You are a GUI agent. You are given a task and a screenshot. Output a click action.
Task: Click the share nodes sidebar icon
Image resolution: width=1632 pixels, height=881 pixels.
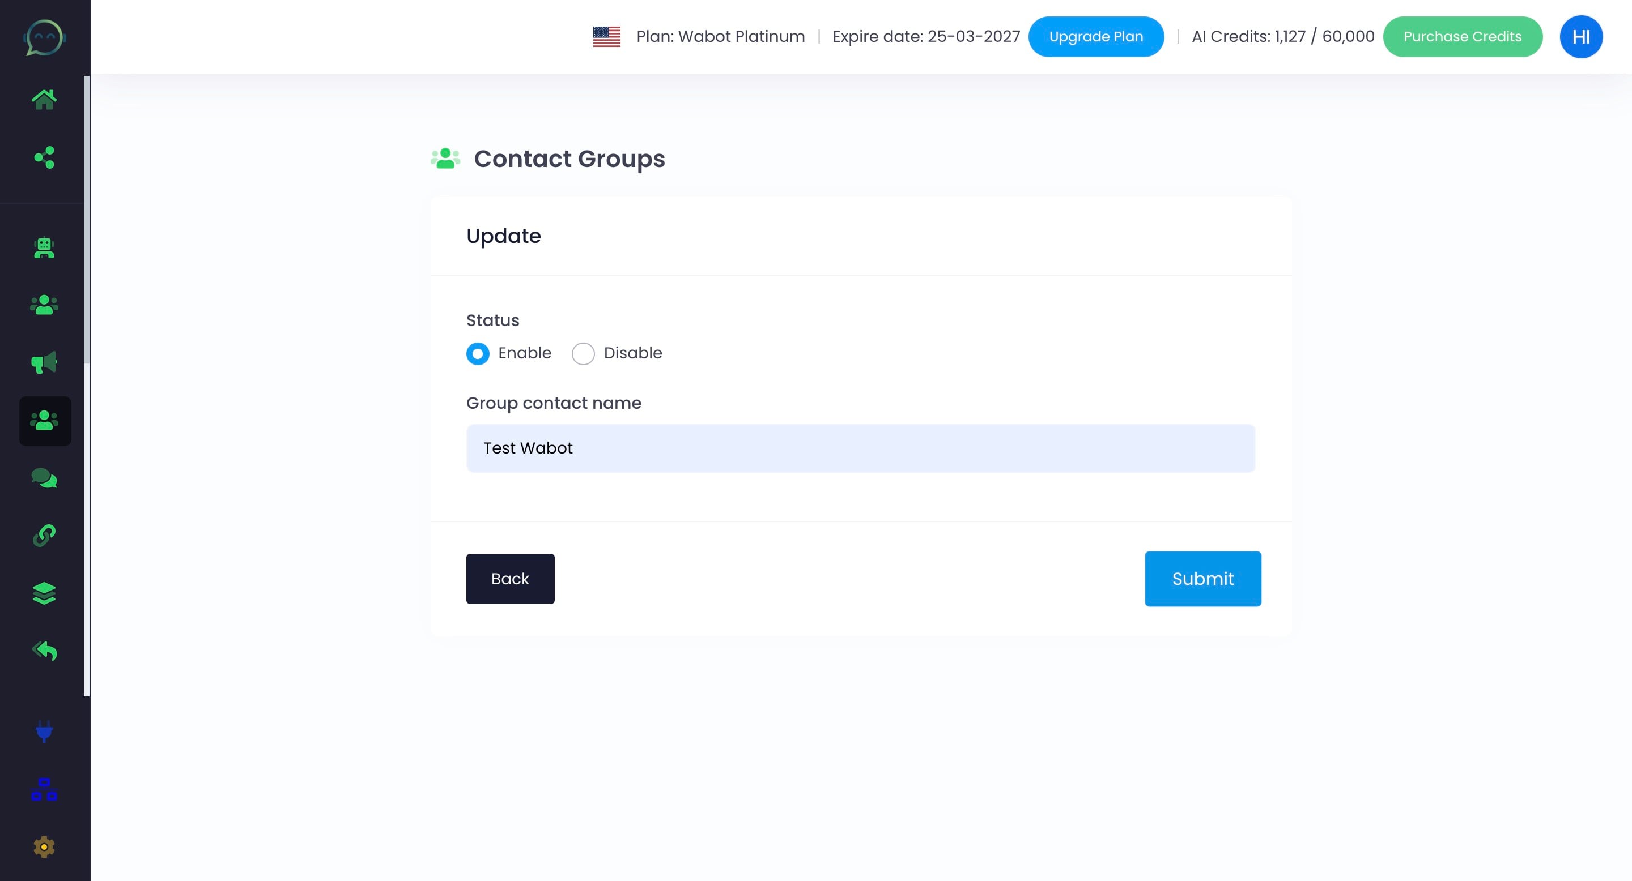click(44, 157)
